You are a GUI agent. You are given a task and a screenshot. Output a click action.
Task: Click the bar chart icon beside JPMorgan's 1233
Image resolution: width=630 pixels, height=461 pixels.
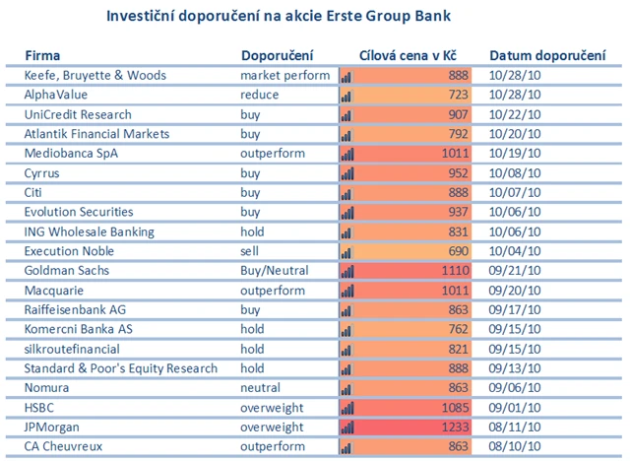tap(346, 428)
